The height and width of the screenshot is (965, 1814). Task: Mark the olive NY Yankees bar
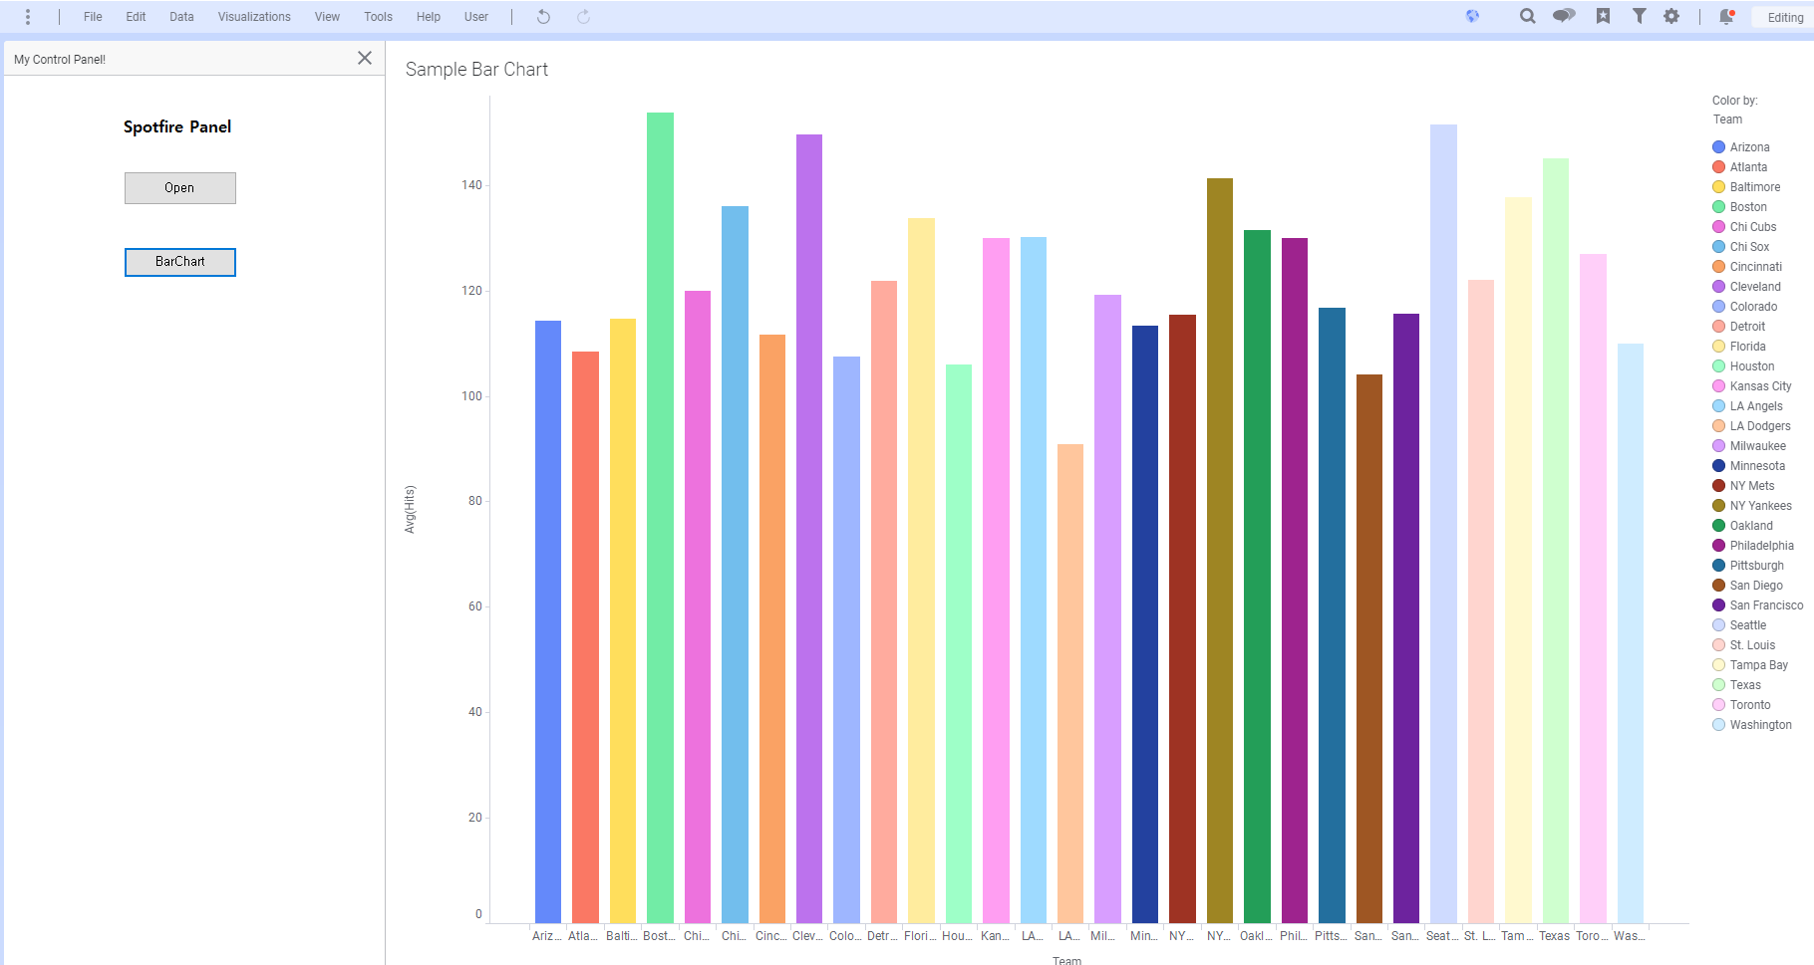click(x=1220, y=551)
